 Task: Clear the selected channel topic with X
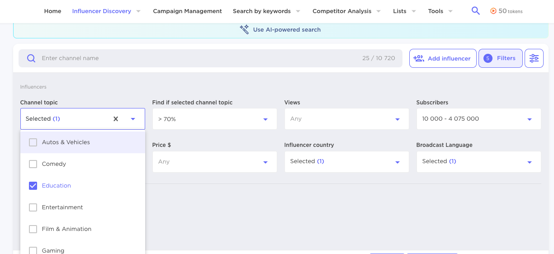click(116, 119)
